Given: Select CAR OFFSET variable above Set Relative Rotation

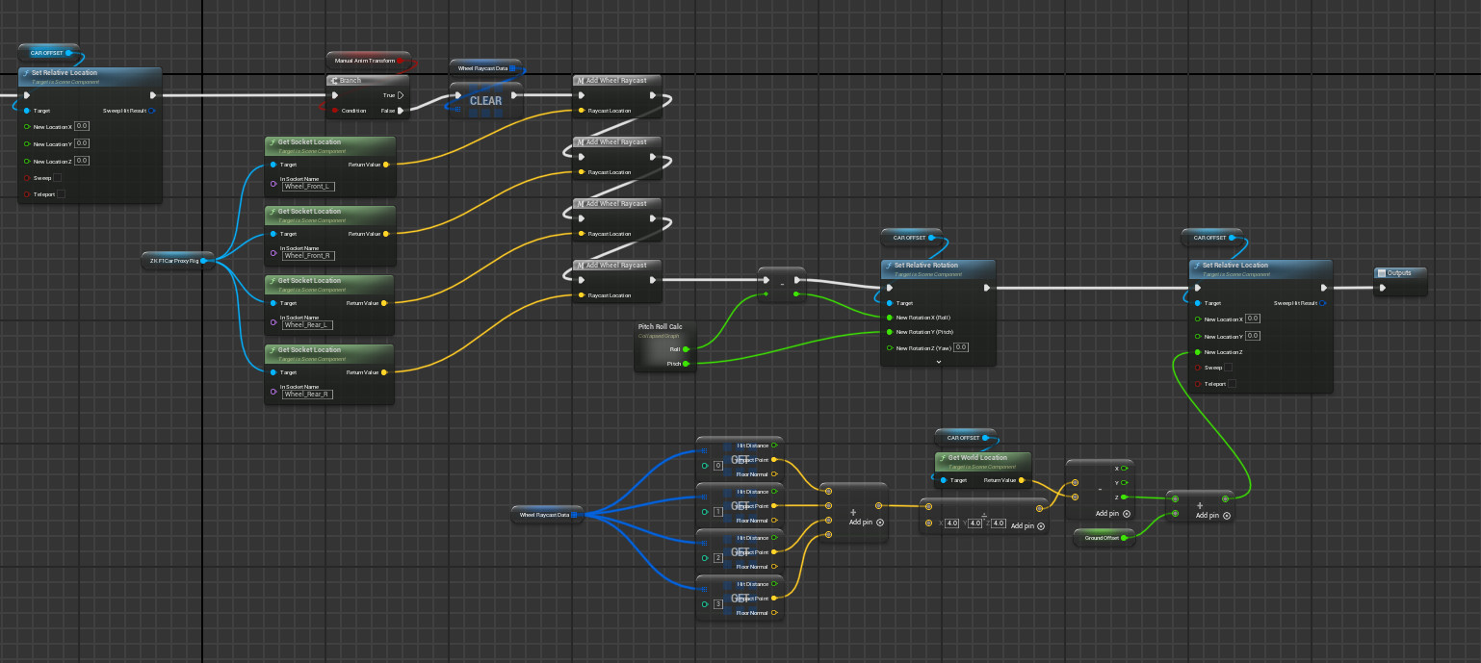Looking at the screenshot, I should click(911, 238).
